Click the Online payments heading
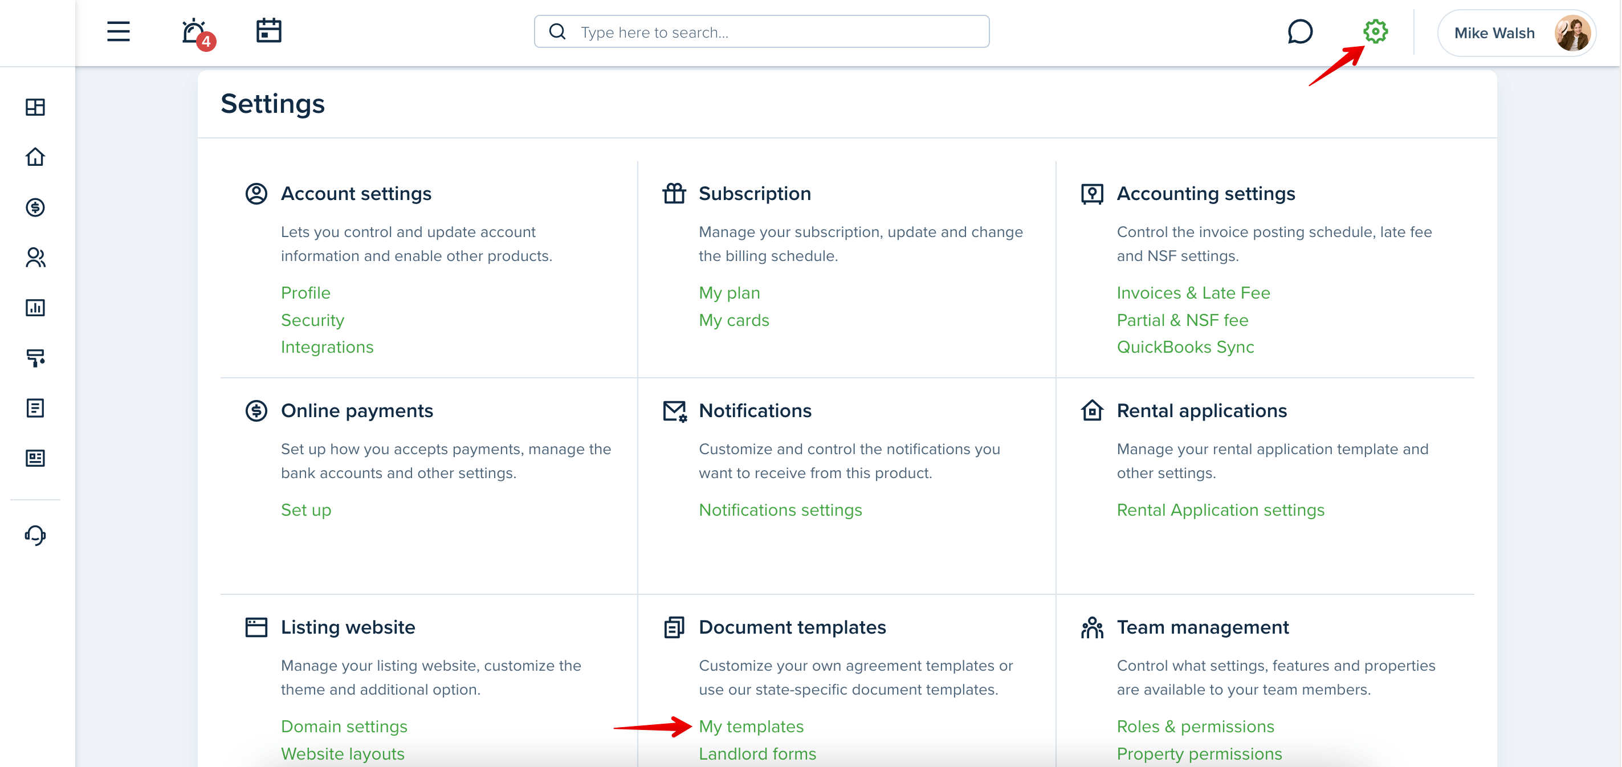 (356, 411)
